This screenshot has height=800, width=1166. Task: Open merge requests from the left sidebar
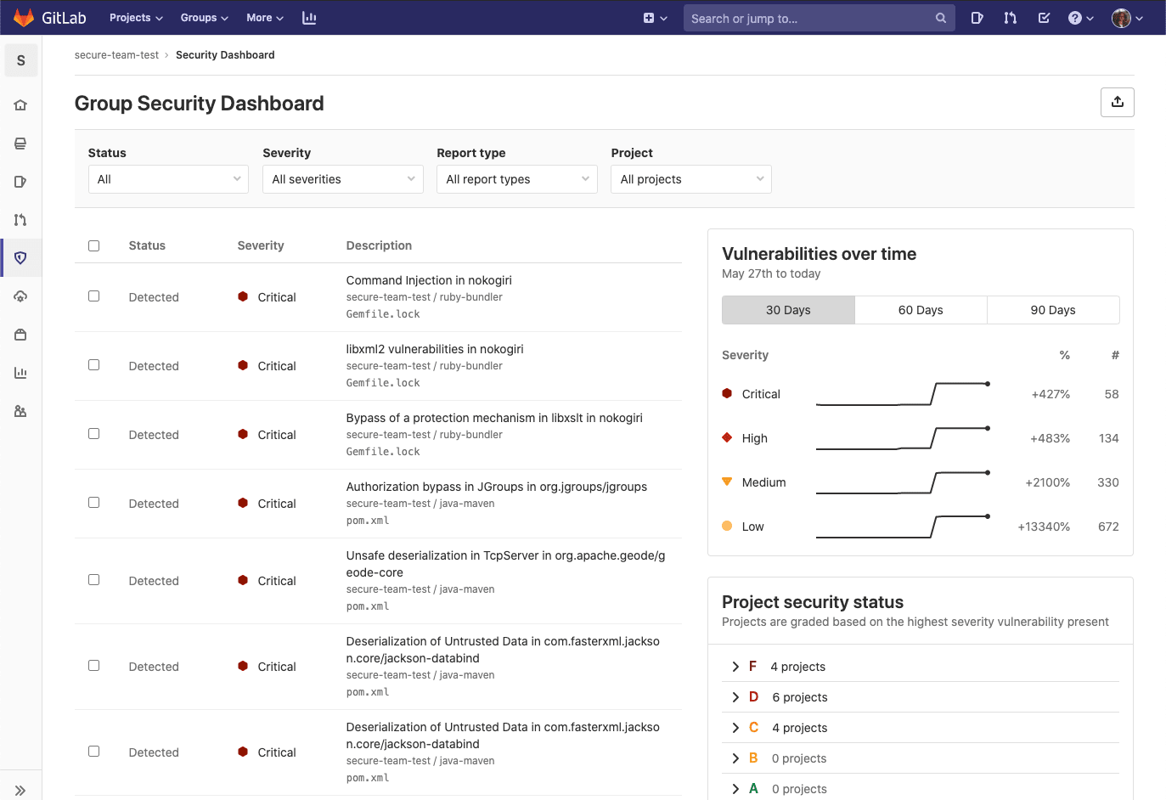click(x=20, y=219)
